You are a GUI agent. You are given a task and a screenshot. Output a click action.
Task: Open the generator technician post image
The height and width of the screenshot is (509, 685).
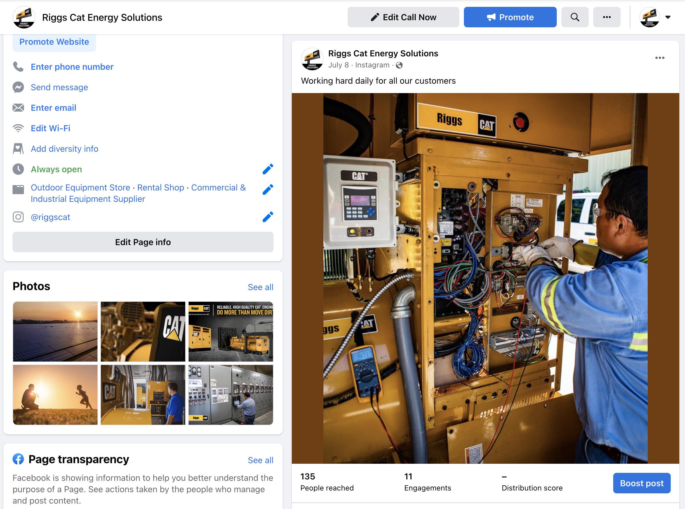(486, 278)
